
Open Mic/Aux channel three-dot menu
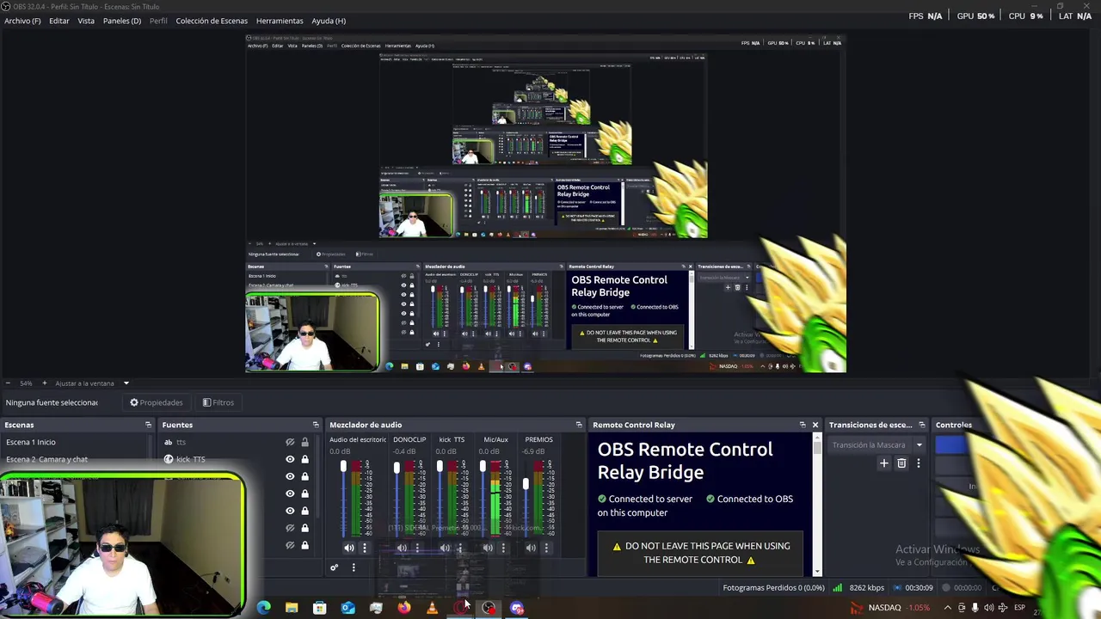503,548
